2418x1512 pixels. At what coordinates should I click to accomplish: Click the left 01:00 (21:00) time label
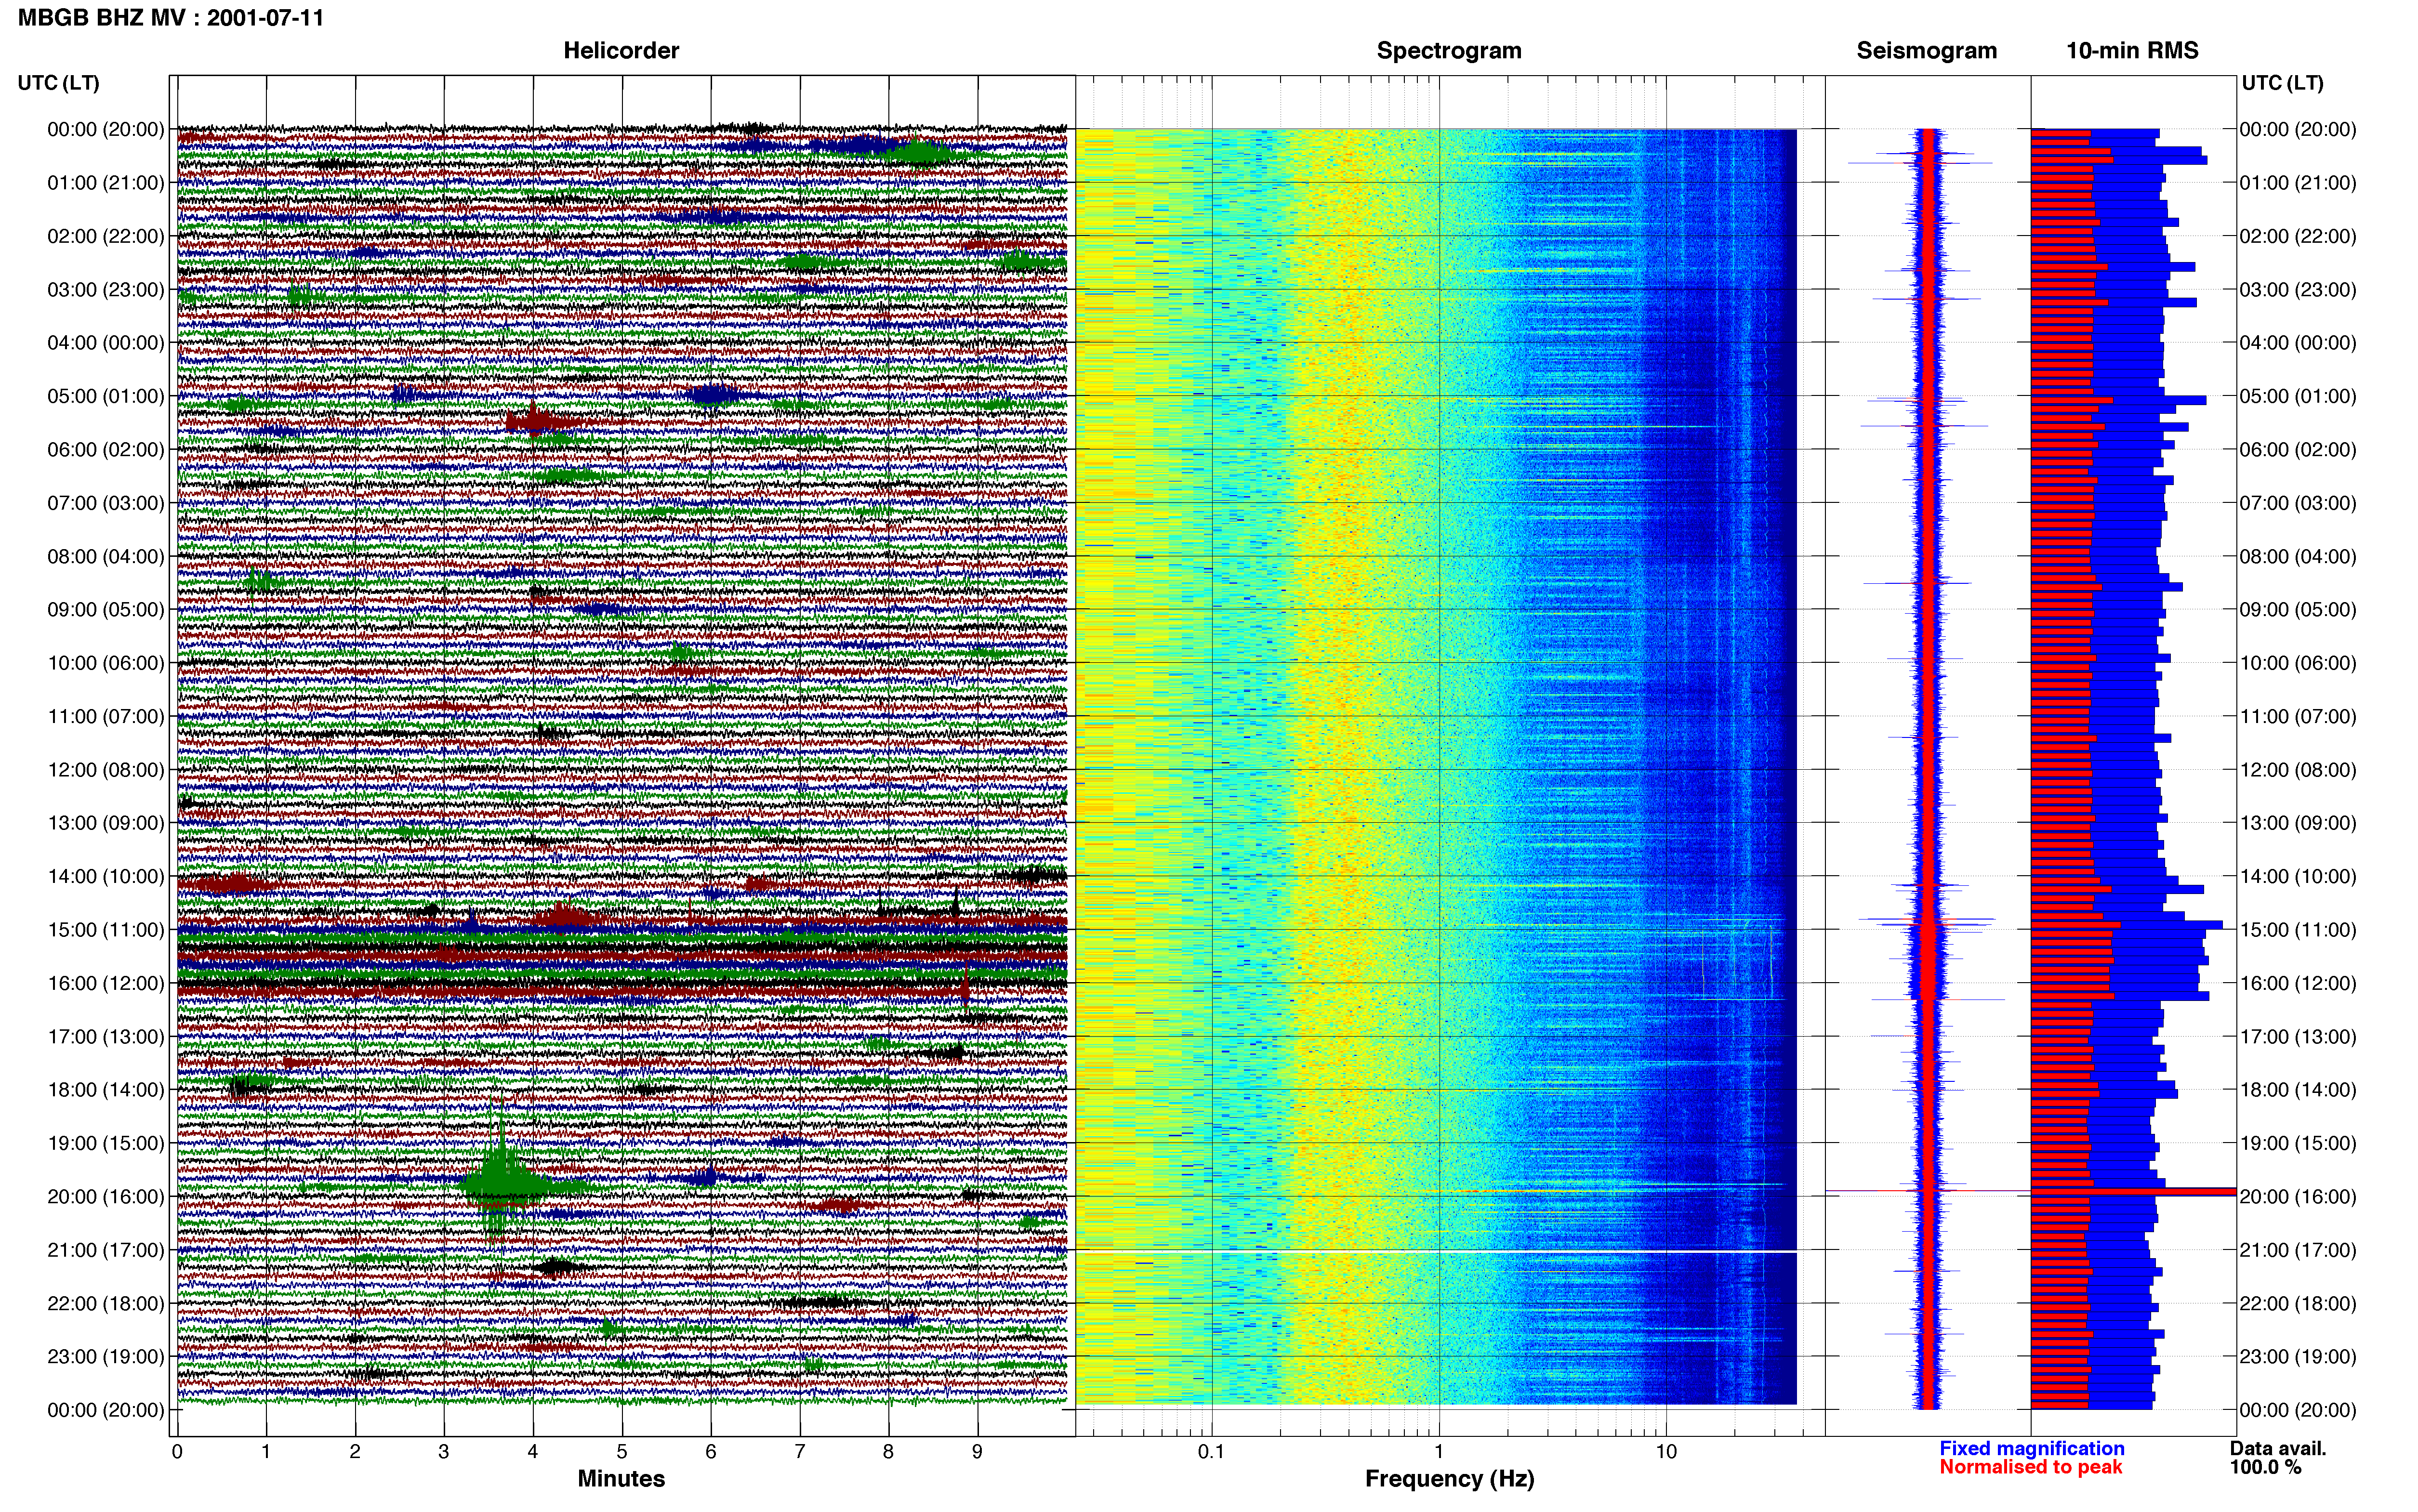(106, 183)
